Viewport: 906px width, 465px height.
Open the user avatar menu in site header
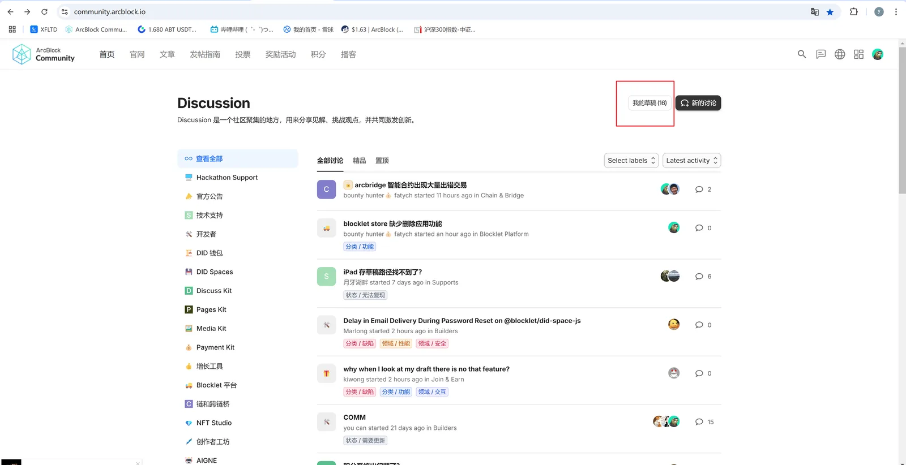point(878,54)
